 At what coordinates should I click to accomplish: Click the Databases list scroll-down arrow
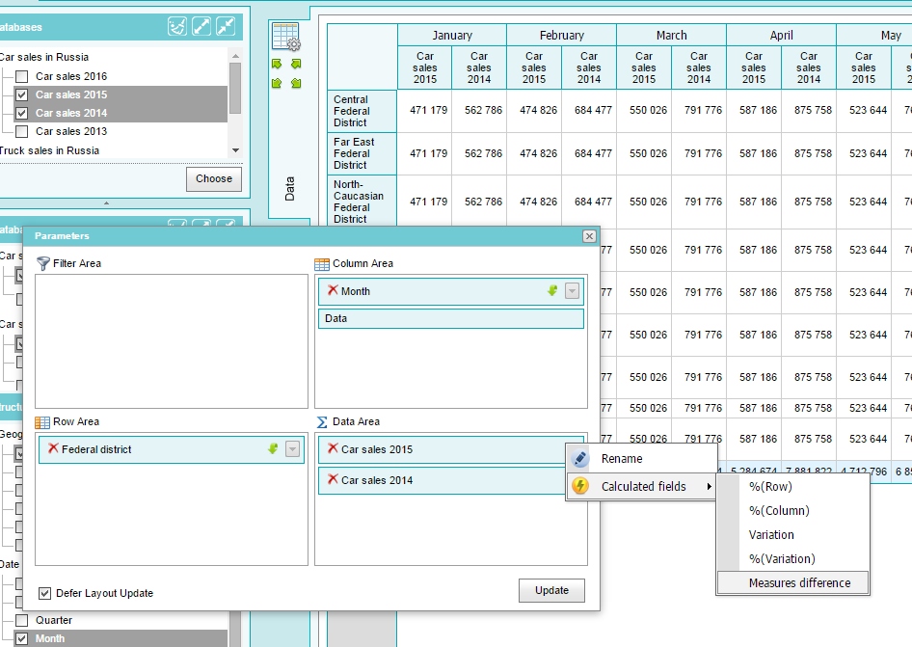(235, 150)
